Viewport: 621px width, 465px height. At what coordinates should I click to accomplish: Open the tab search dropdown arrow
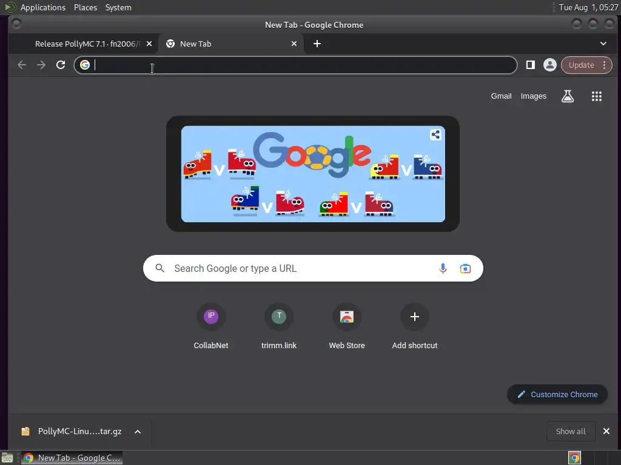(x=603, y=44)
